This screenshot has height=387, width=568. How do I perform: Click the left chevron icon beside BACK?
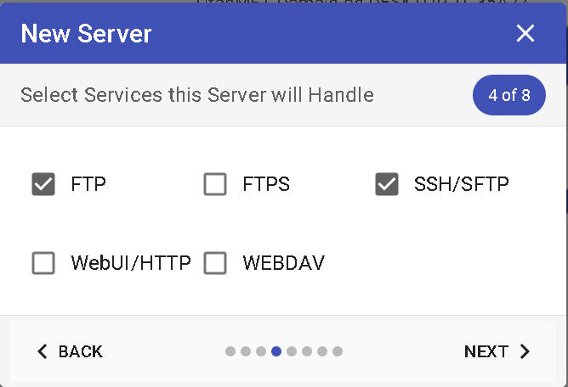pyautogui.click(x=43, y=351)
